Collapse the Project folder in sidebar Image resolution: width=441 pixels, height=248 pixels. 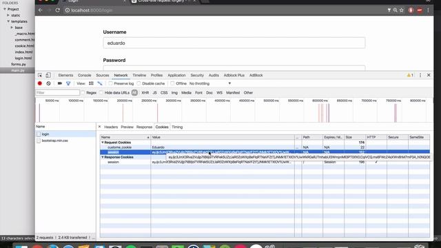tap(5, 9)
